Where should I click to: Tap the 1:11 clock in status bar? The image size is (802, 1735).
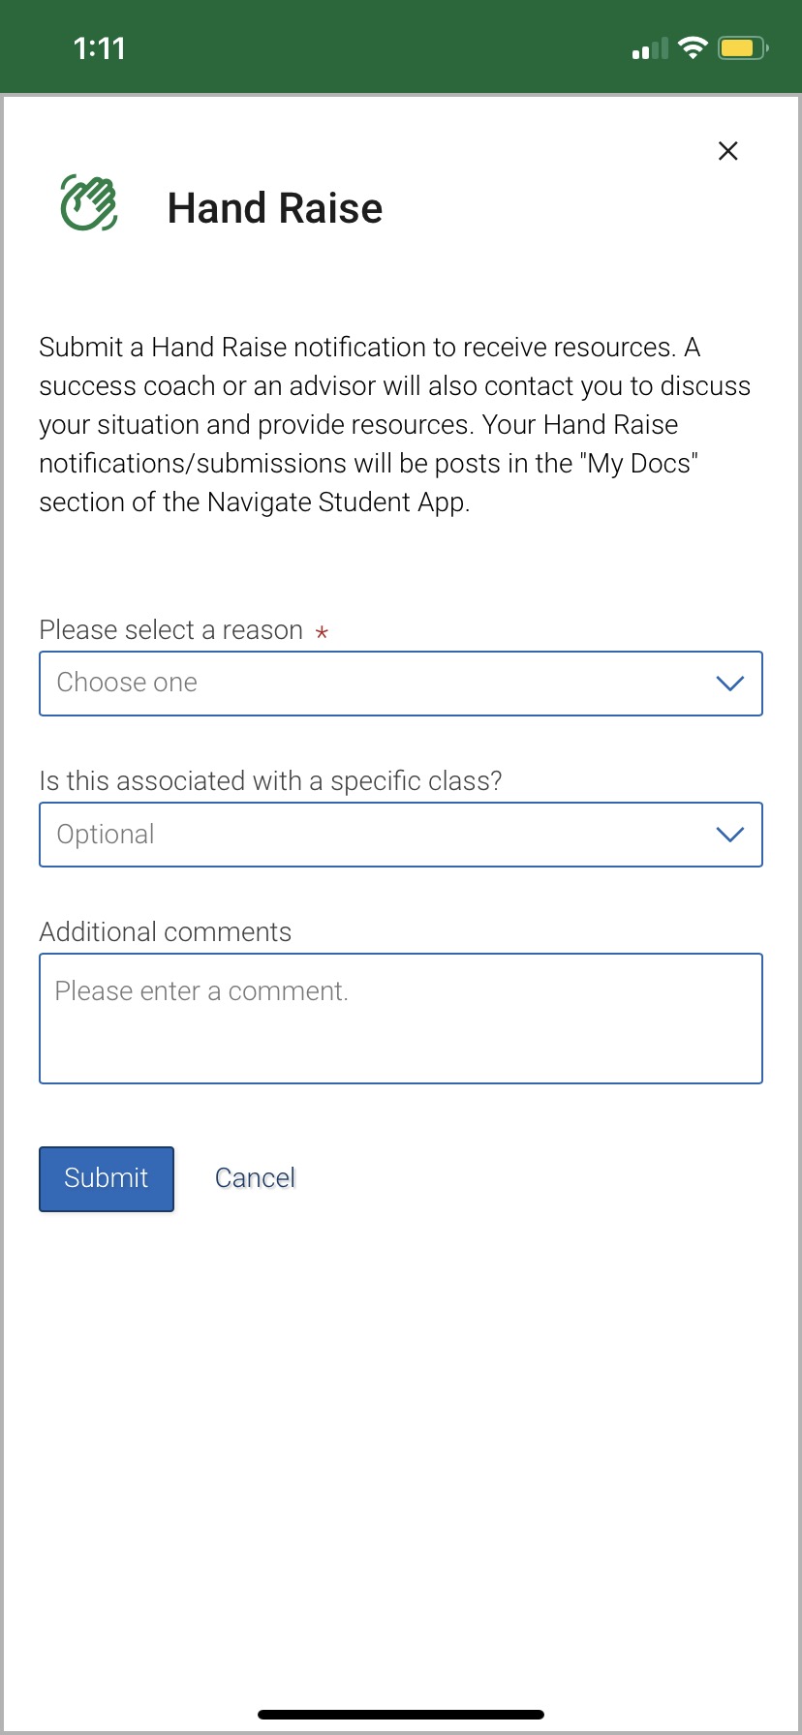100,48
